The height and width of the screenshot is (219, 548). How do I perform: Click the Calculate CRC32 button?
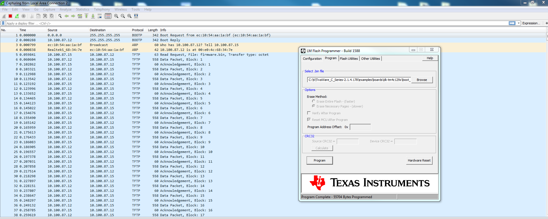[322, 148]
